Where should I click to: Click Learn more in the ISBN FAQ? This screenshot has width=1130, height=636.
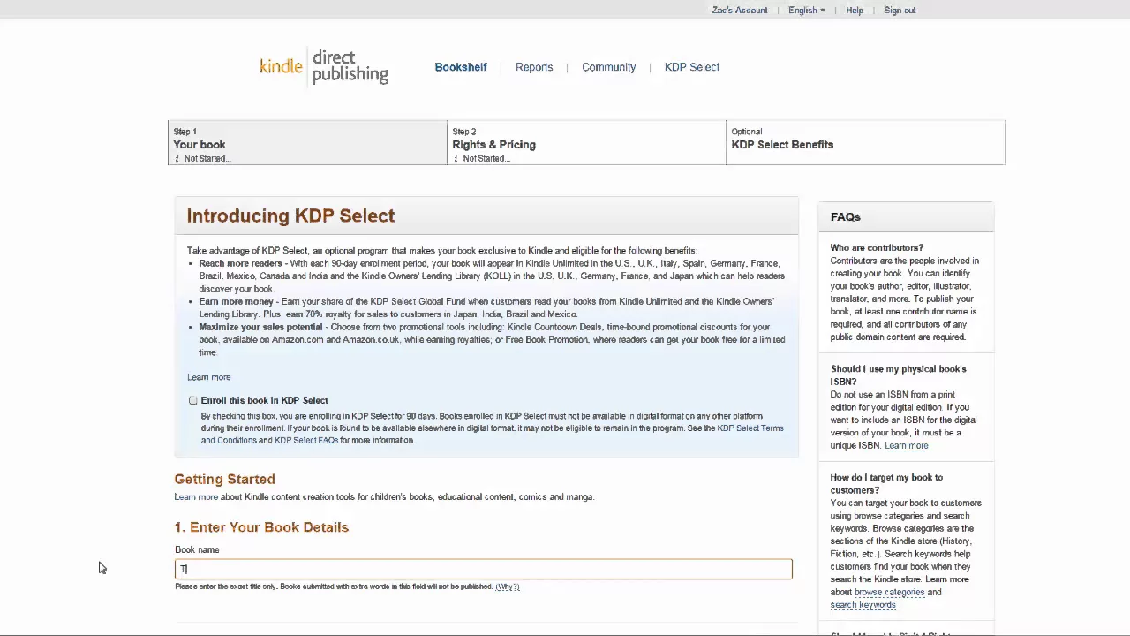coord(907,446)
